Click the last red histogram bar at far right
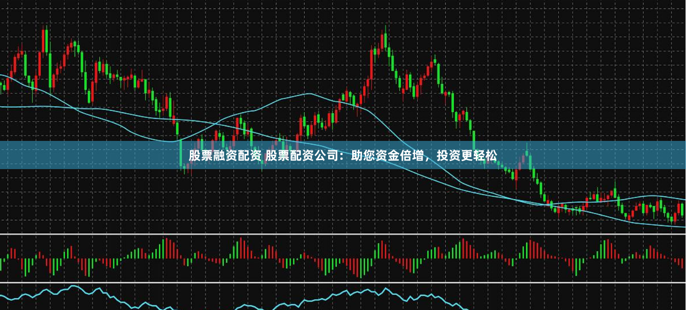 (682, 263)
